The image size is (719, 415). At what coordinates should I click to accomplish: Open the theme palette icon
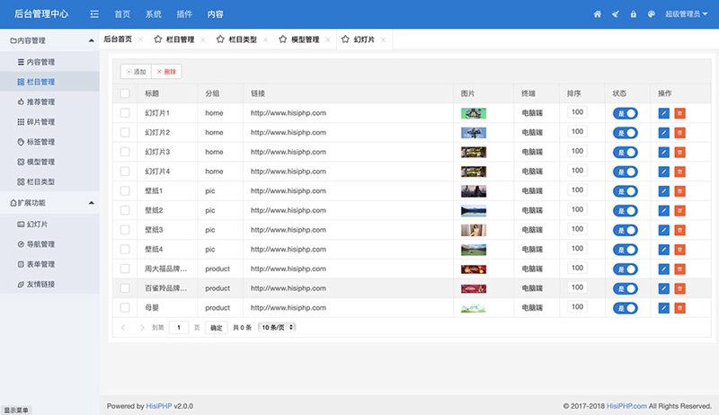click(651, 14)
